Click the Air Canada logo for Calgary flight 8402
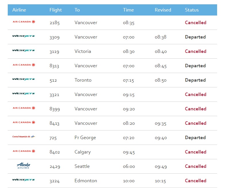 coord(24,151)
